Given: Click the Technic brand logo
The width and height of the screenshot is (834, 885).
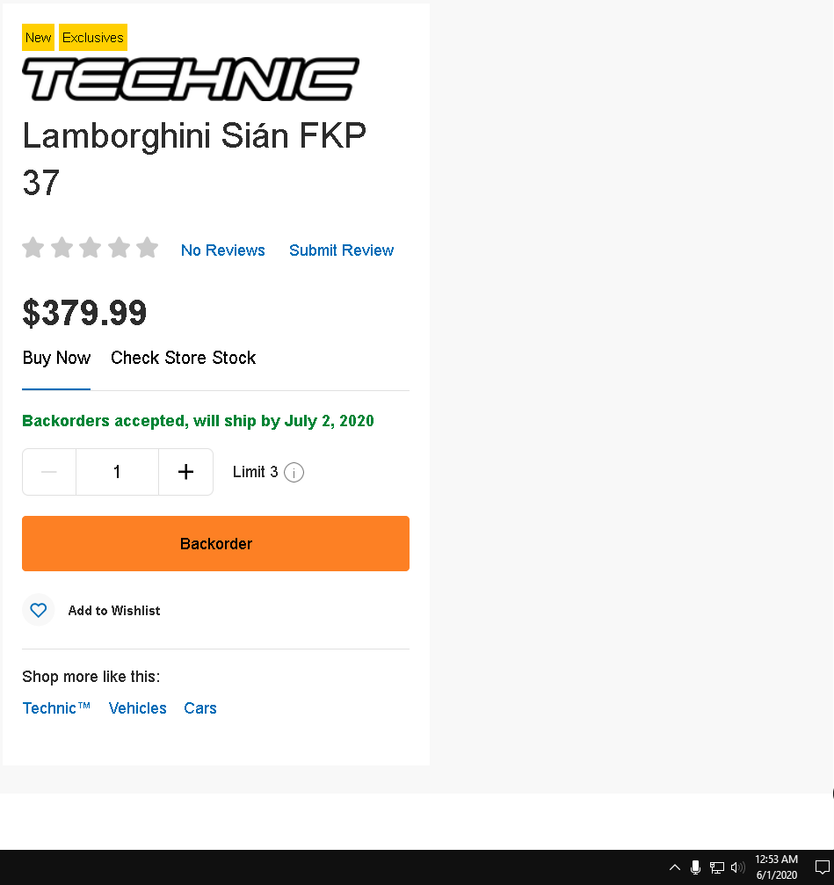Looking at the screenshot, I should (x=191, y=79).
